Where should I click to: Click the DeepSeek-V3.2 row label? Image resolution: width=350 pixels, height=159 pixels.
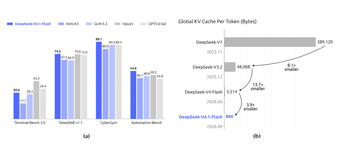207,67
